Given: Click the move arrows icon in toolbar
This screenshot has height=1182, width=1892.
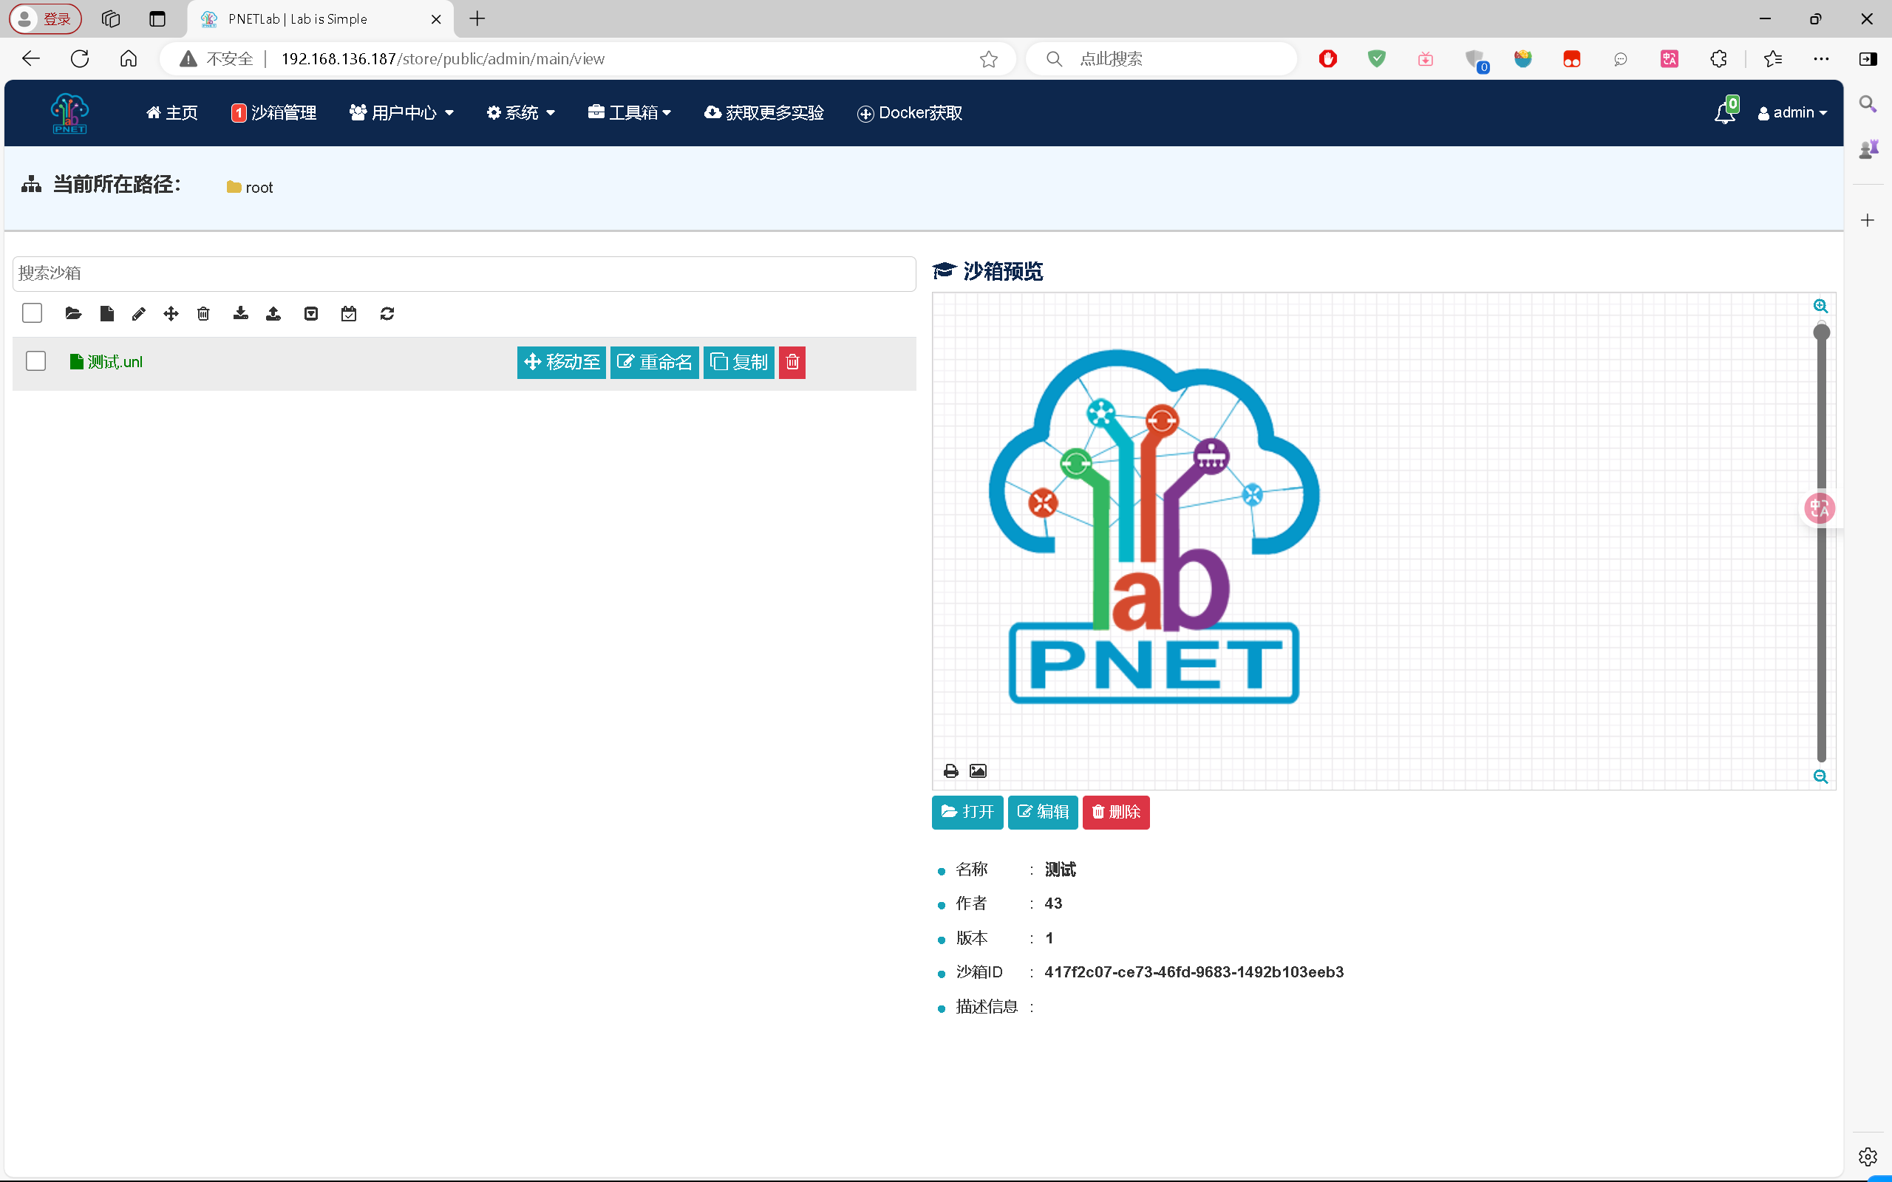Looking at the screenshot, I should (171, 313).
